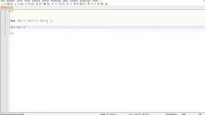Click the Close document toolbar icon

pyautogui.click(x=15, y=4)
